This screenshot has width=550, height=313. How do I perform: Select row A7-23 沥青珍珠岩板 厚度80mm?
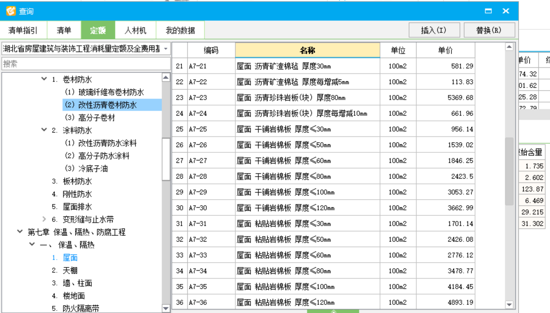[323, 97]
